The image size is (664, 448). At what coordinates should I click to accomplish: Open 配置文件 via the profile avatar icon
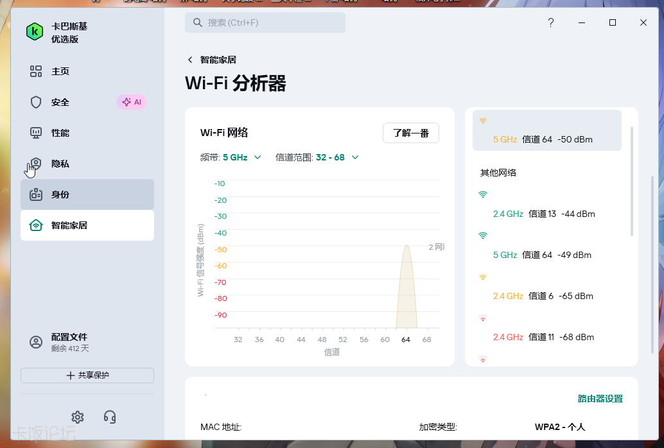tap(36, 342)
